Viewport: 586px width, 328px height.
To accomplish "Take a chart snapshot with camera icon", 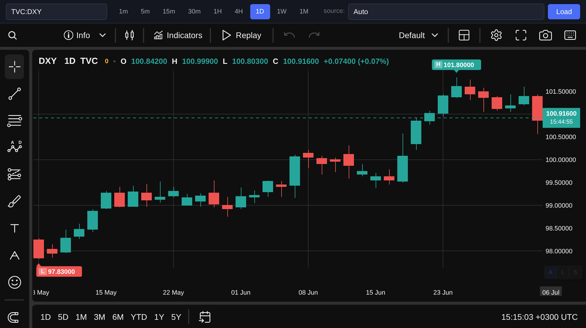I will pyautogui.click(x=546, y=35).
